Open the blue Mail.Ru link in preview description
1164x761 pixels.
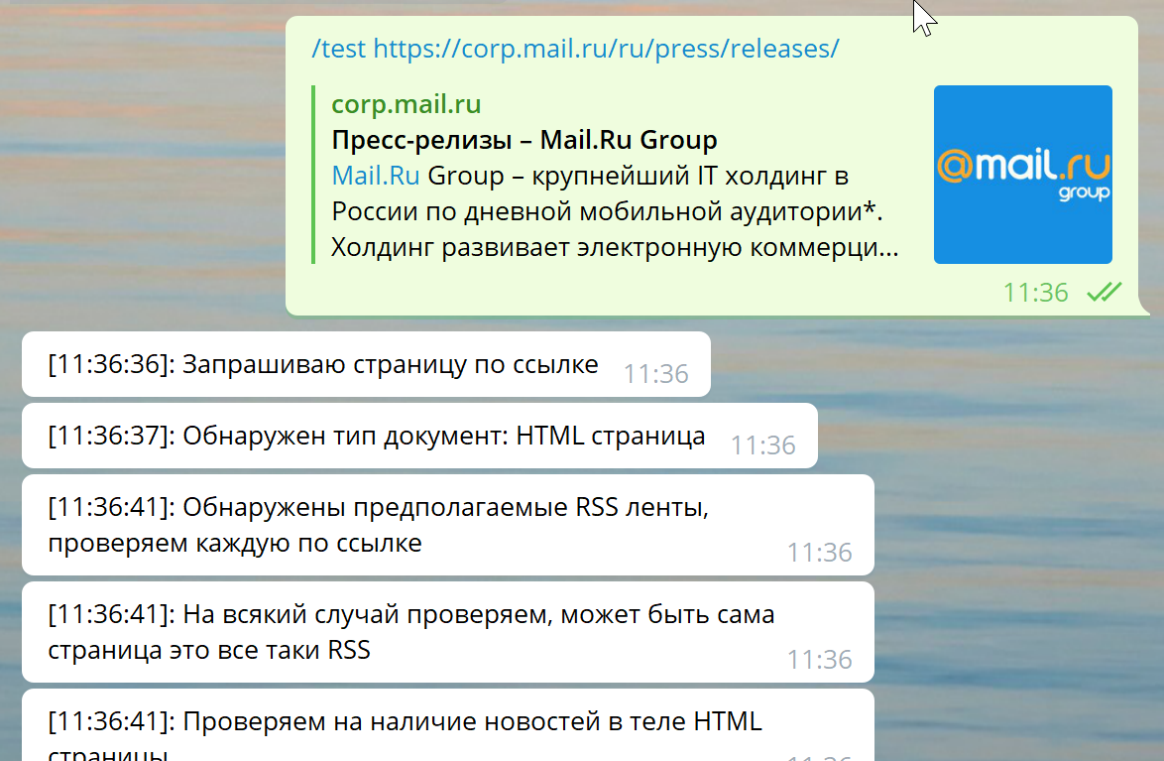(376, 176)
